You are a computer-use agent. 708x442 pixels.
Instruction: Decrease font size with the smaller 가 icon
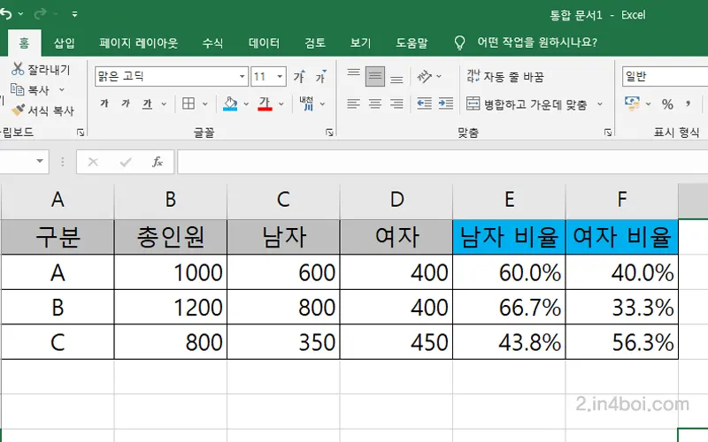[x=321, y=77]
